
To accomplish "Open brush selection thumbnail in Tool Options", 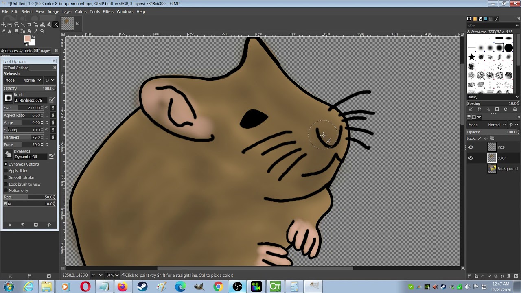I will (8, 98).
